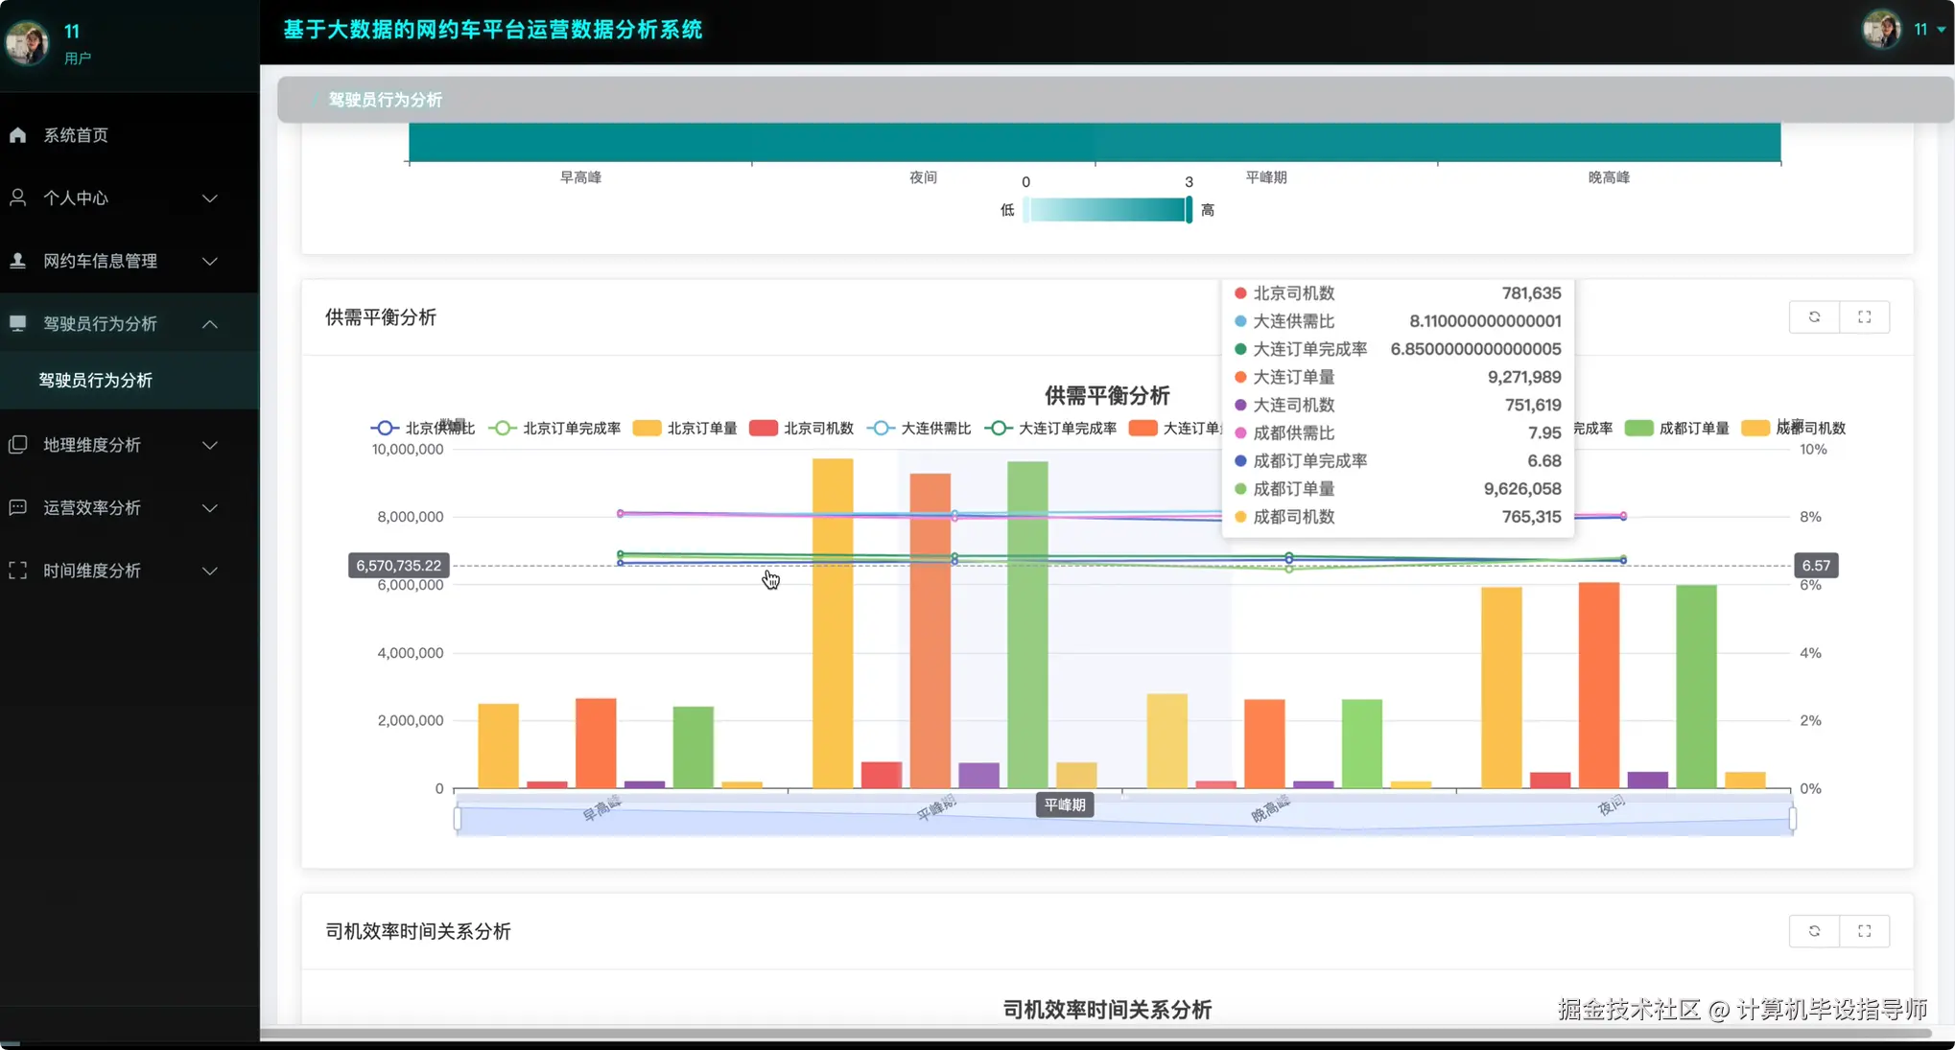The height and width of the screenshot is (1050, 1955).
Task: Click the frame icon beside 时间维度分析
Action: click(x=18, y=571)
